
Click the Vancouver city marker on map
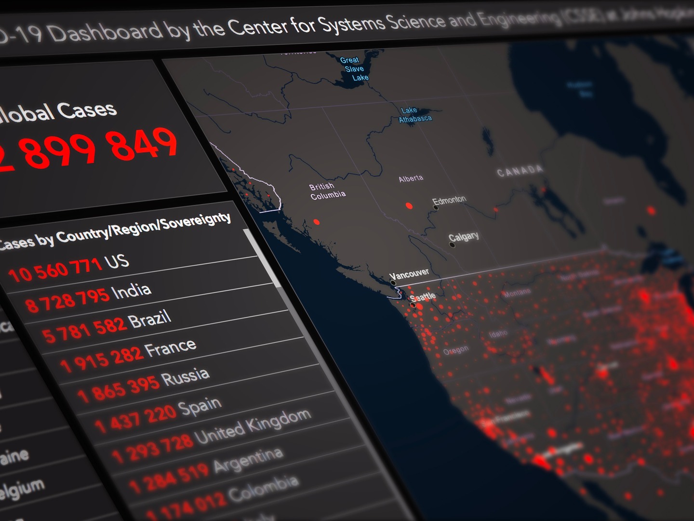tap(393, 283)
